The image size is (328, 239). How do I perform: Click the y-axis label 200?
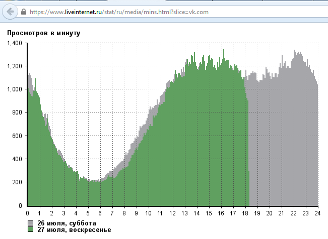click(17, 182)
